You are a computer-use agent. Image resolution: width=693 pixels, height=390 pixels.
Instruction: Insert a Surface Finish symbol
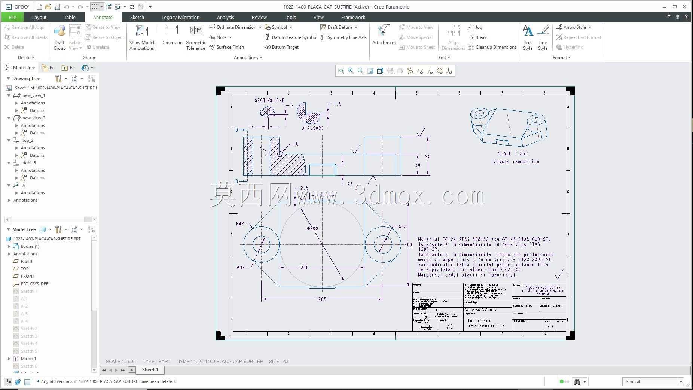(226, 47)
